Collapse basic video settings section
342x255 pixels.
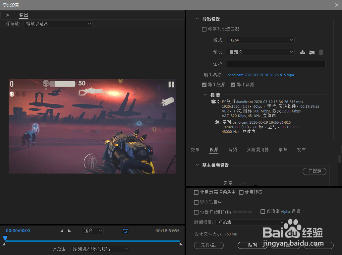[x=197, y=165]
